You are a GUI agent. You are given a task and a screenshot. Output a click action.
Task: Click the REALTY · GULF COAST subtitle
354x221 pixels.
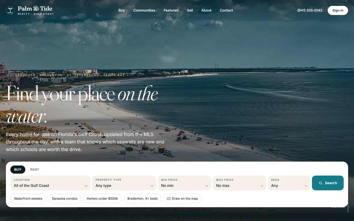click(x=36, y=14)
